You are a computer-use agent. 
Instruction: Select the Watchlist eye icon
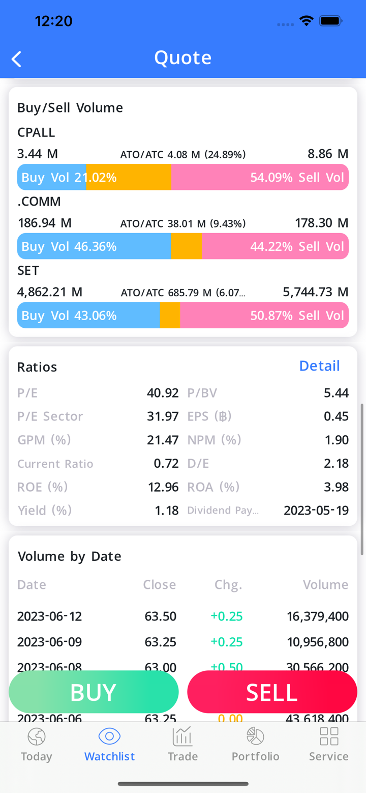point(109,737)
